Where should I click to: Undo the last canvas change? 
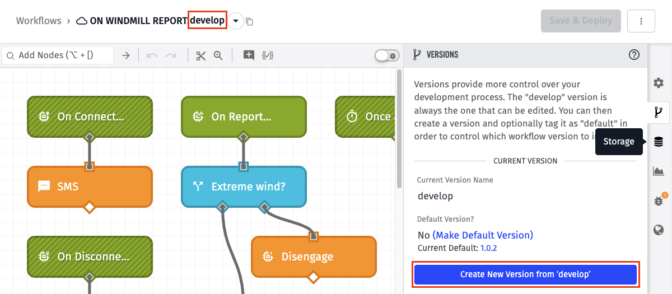tap(152, 55)
